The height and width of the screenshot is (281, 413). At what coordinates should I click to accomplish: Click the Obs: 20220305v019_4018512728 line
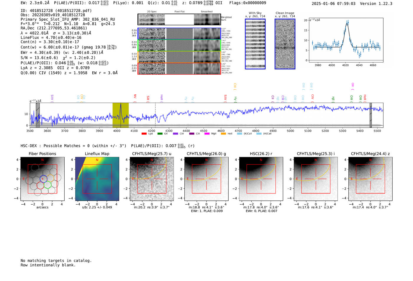point(53,15)
